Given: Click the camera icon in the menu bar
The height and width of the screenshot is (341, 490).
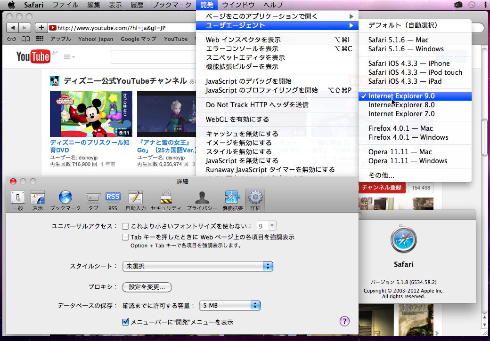Looking at the screenshot, I should pyautogui.click(x=458, y=5).
